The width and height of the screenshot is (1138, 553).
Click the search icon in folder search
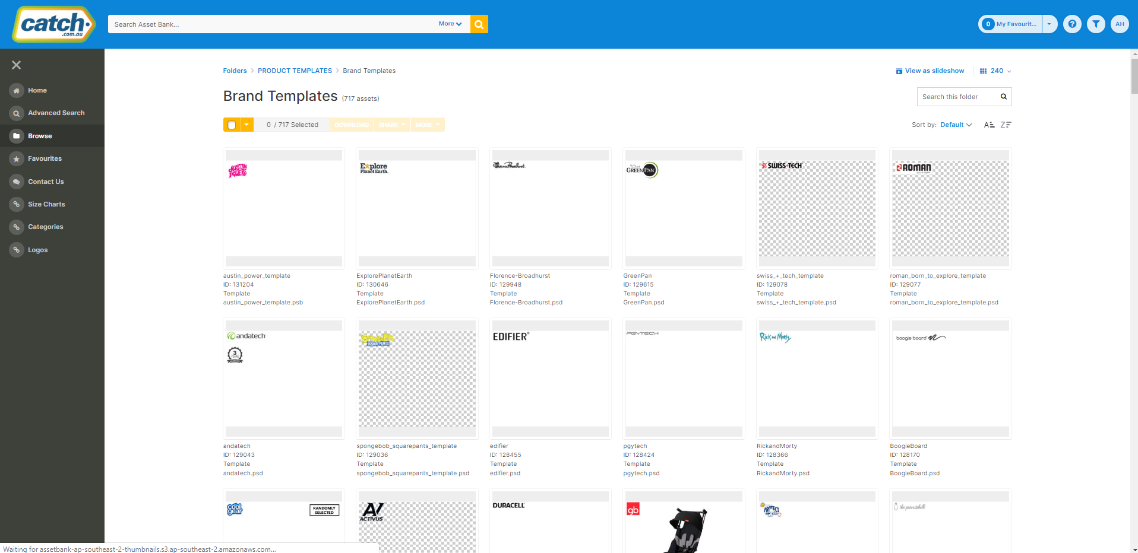[1004, 97]
